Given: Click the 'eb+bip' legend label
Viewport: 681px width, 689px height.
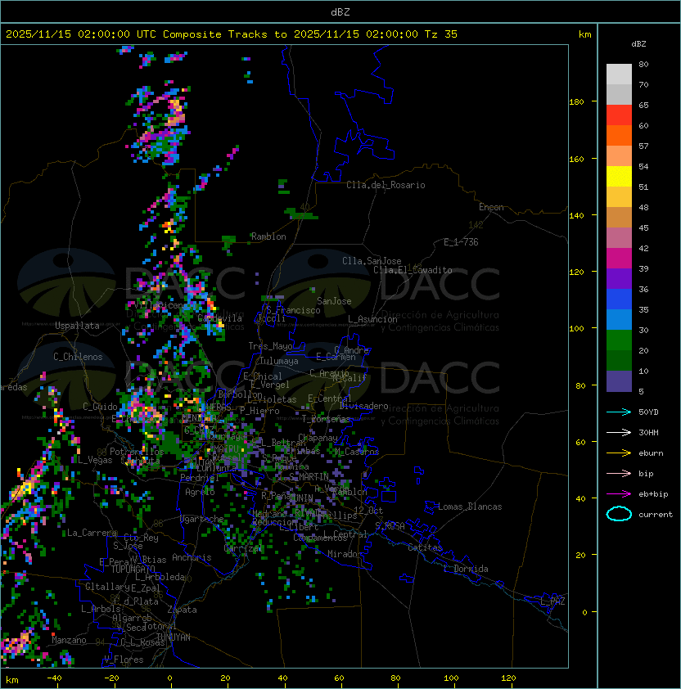Looking at the screenshot, I should pos(653,494).
